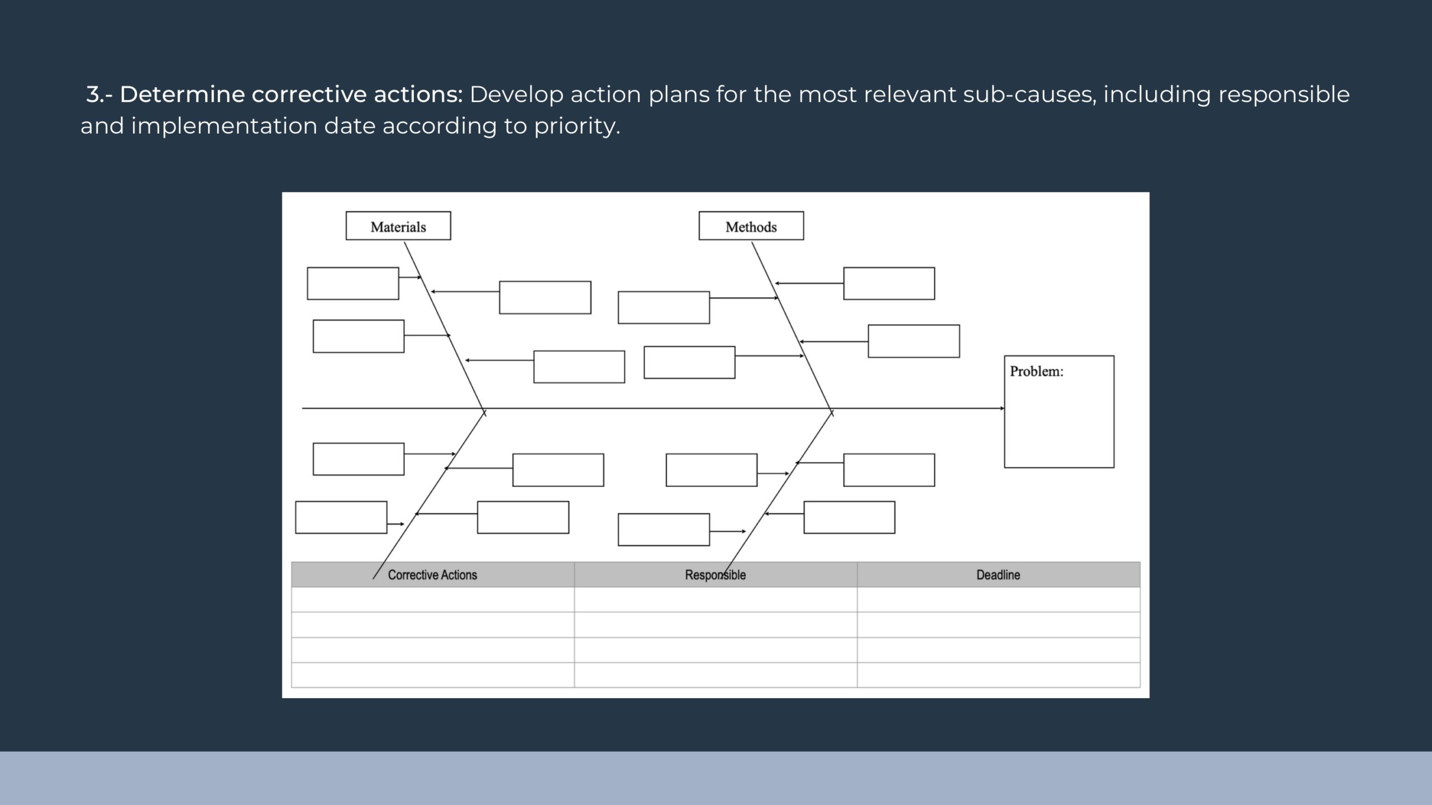Click the Methods category label box

click(x=751, y=226)
